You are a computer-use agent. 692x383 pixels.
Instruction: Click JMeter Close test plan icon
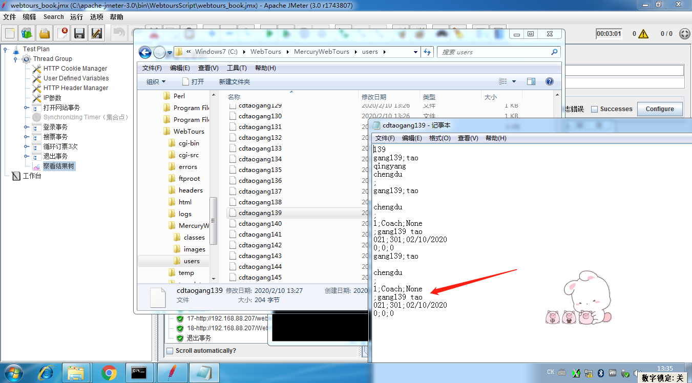point(62,33)
